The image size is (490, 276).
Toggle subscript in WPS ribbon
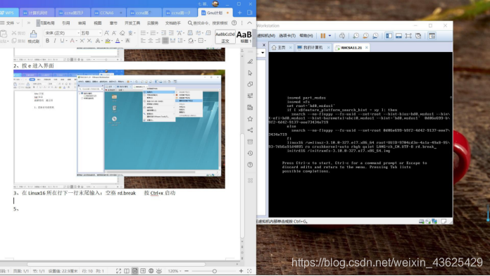tap(89, 41)
